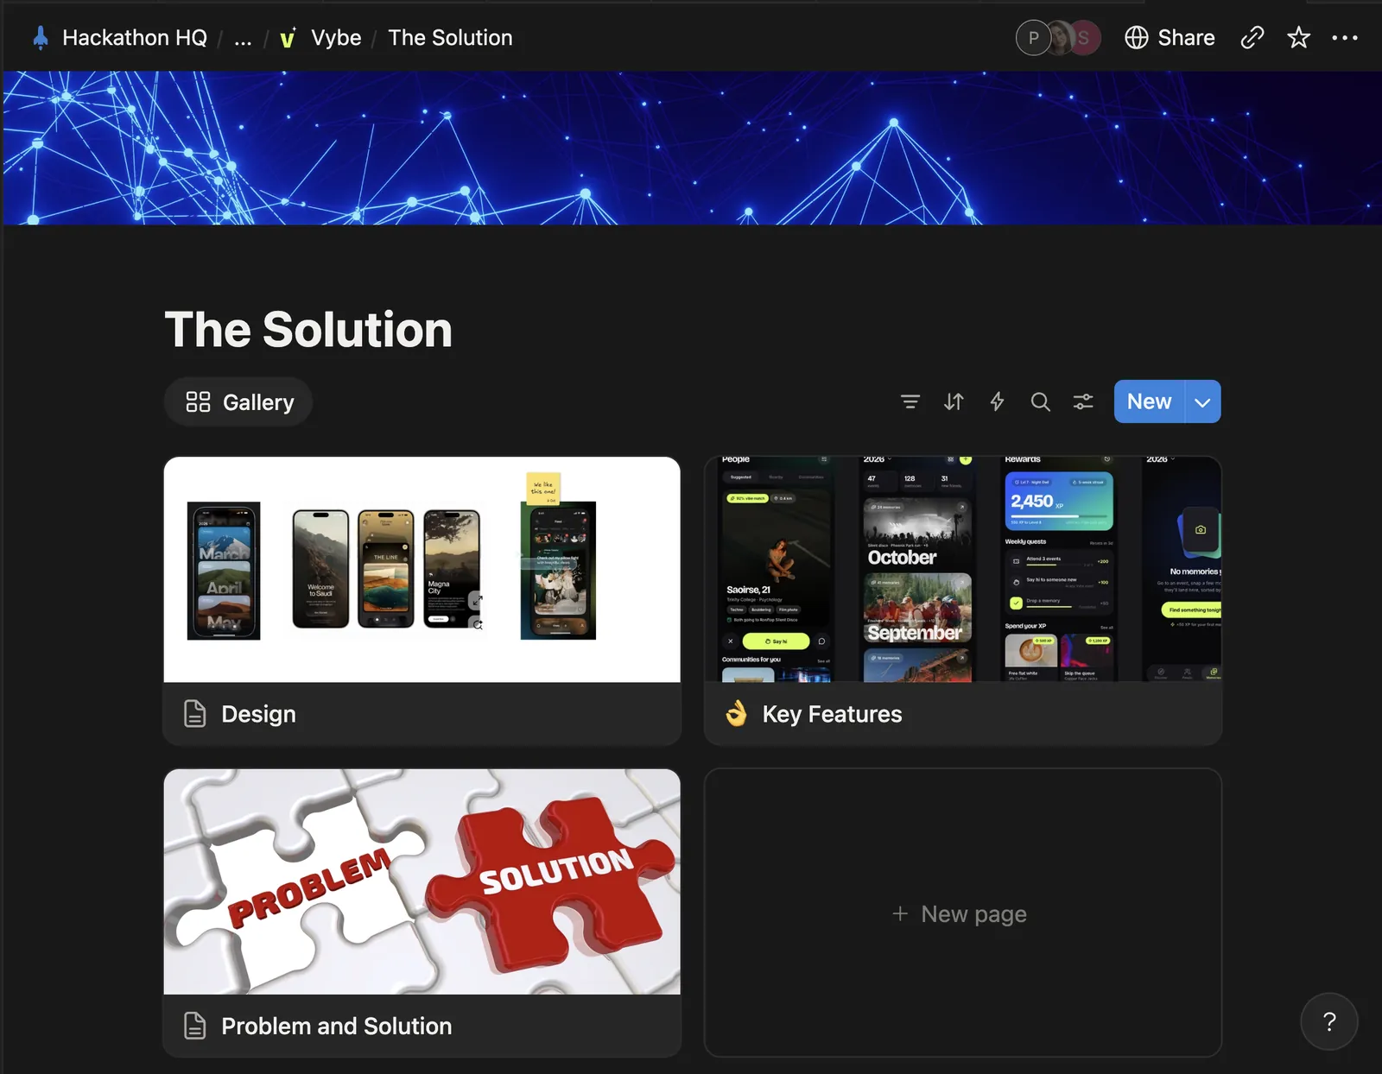Click the Vybe page icon in breadcrumb
The image size is (1382, 1074).
288,38
